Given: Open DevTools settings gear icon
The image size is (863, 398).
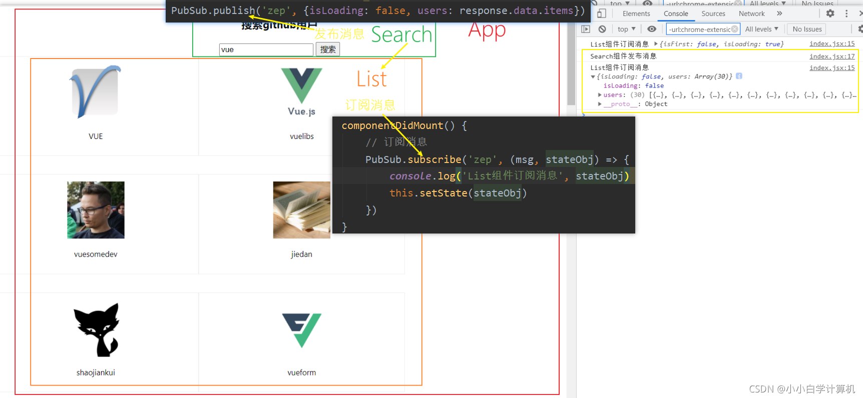Looking at the screenshot, I should point(830,13).
